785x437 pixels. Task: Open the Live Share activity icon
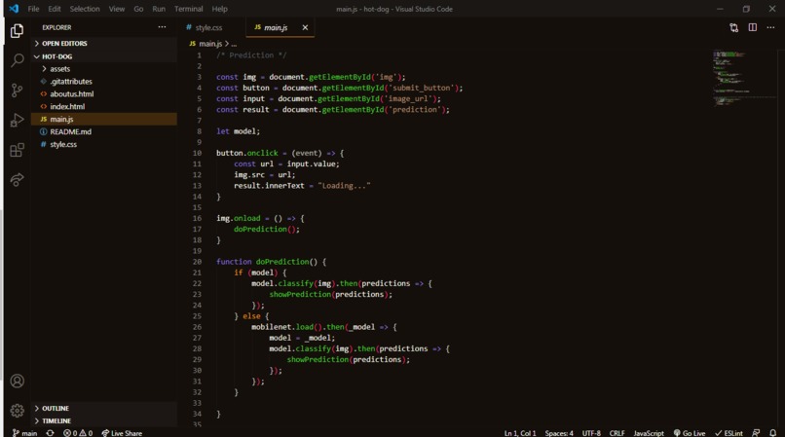coord(17,180)
